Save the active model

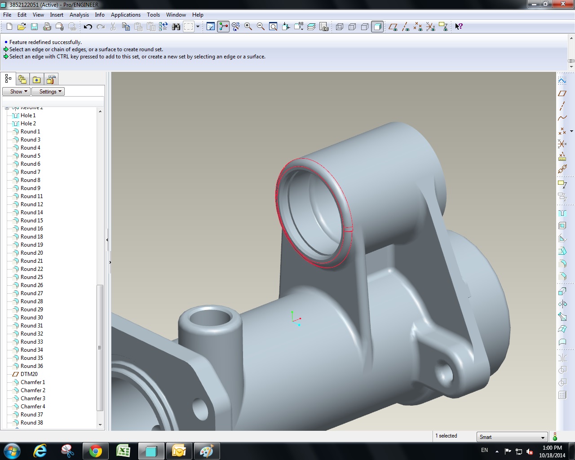[34, 27]
